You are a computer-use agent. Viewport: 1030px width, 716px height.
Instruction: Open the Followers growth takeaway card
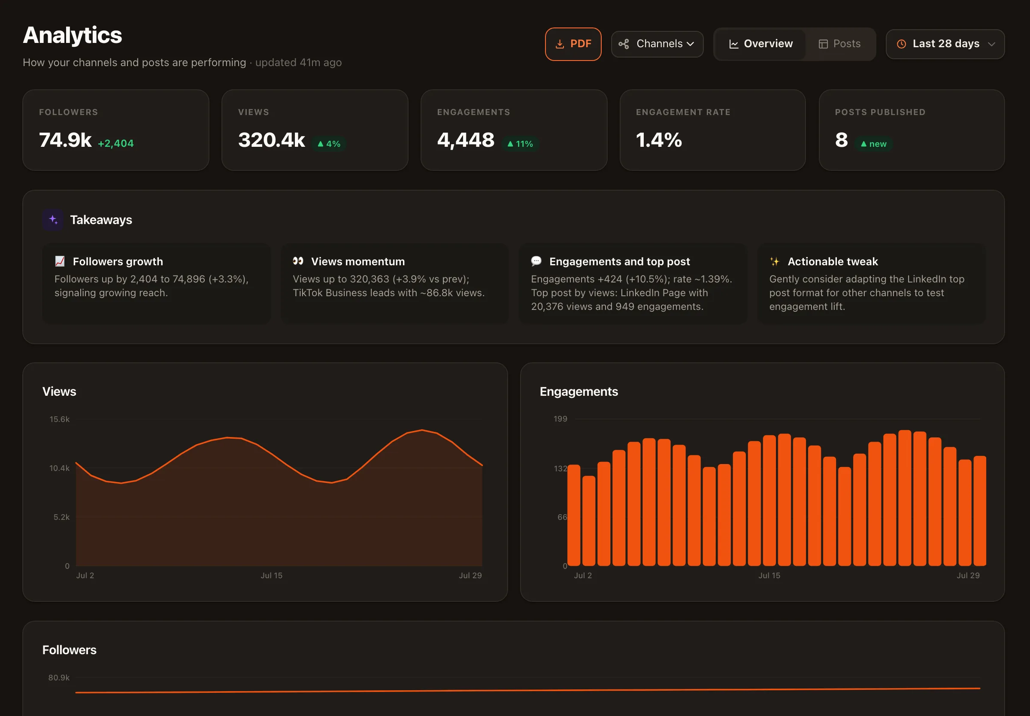(x=156, y=284)
